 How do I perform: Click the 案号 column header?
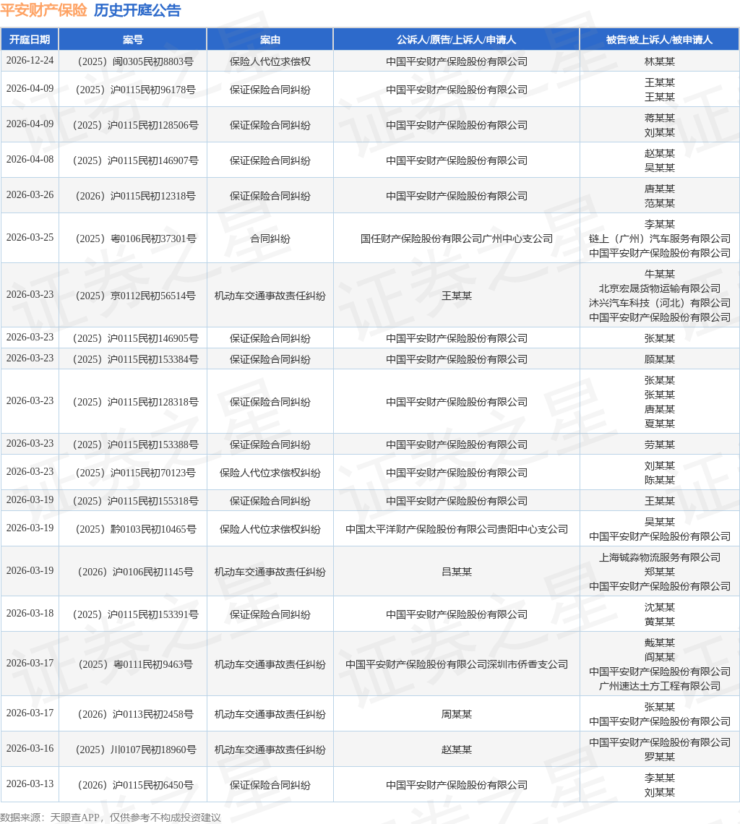133,40
